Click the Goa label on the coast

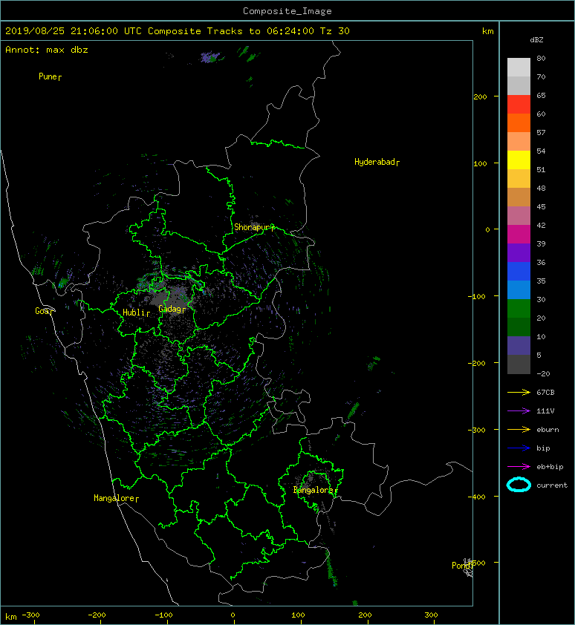pyautogui.click(x=44, y=311)
